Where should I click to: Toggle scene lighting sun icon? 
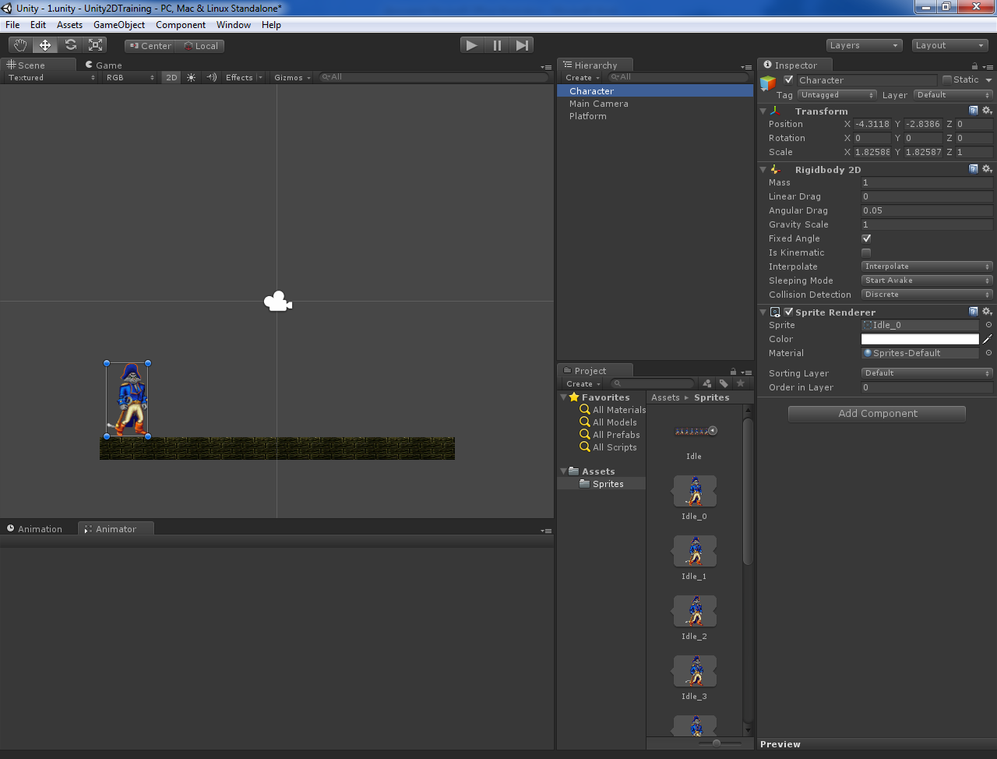tap(192, 78)
